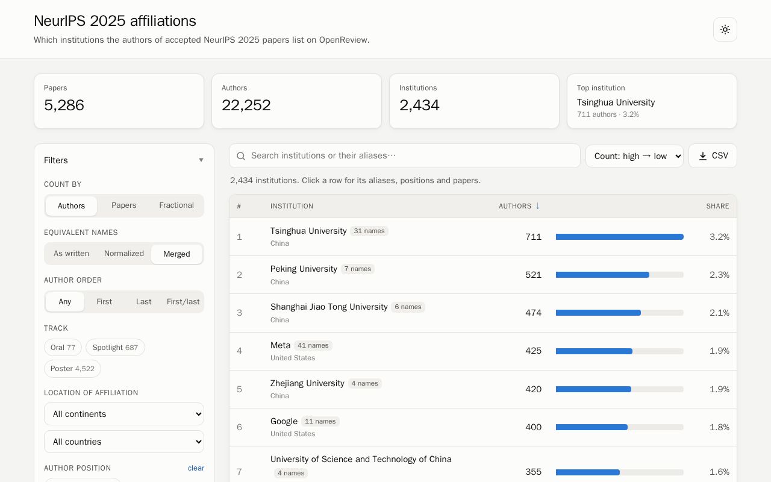Choose Normalized equivalent names
Screen dimensions: 771x482
[124, 254]
